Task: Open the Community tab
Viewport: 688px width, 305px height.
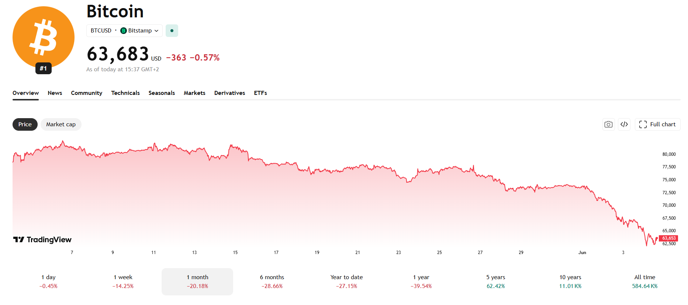Action: [87, 93]
